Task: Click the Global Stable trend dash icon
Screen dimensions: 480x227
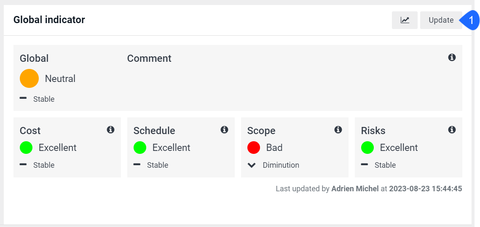Action: click(x=23, y=98)
